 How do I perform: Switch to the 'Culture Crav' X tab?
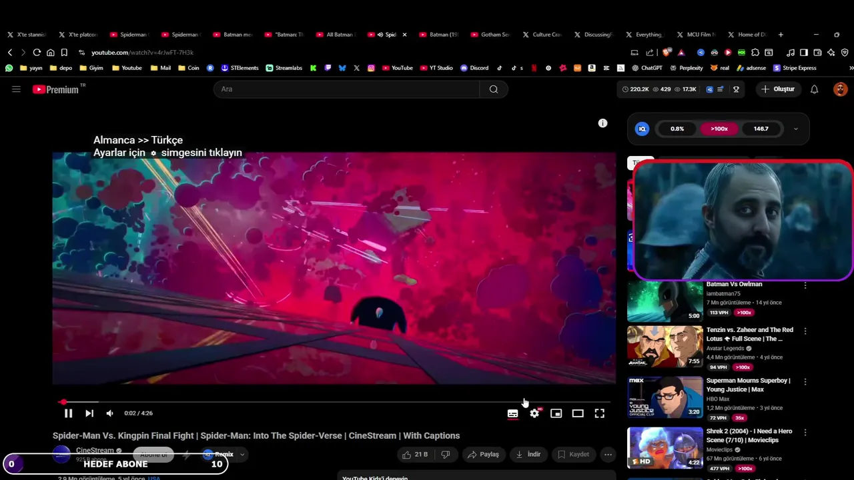point(542,35)
